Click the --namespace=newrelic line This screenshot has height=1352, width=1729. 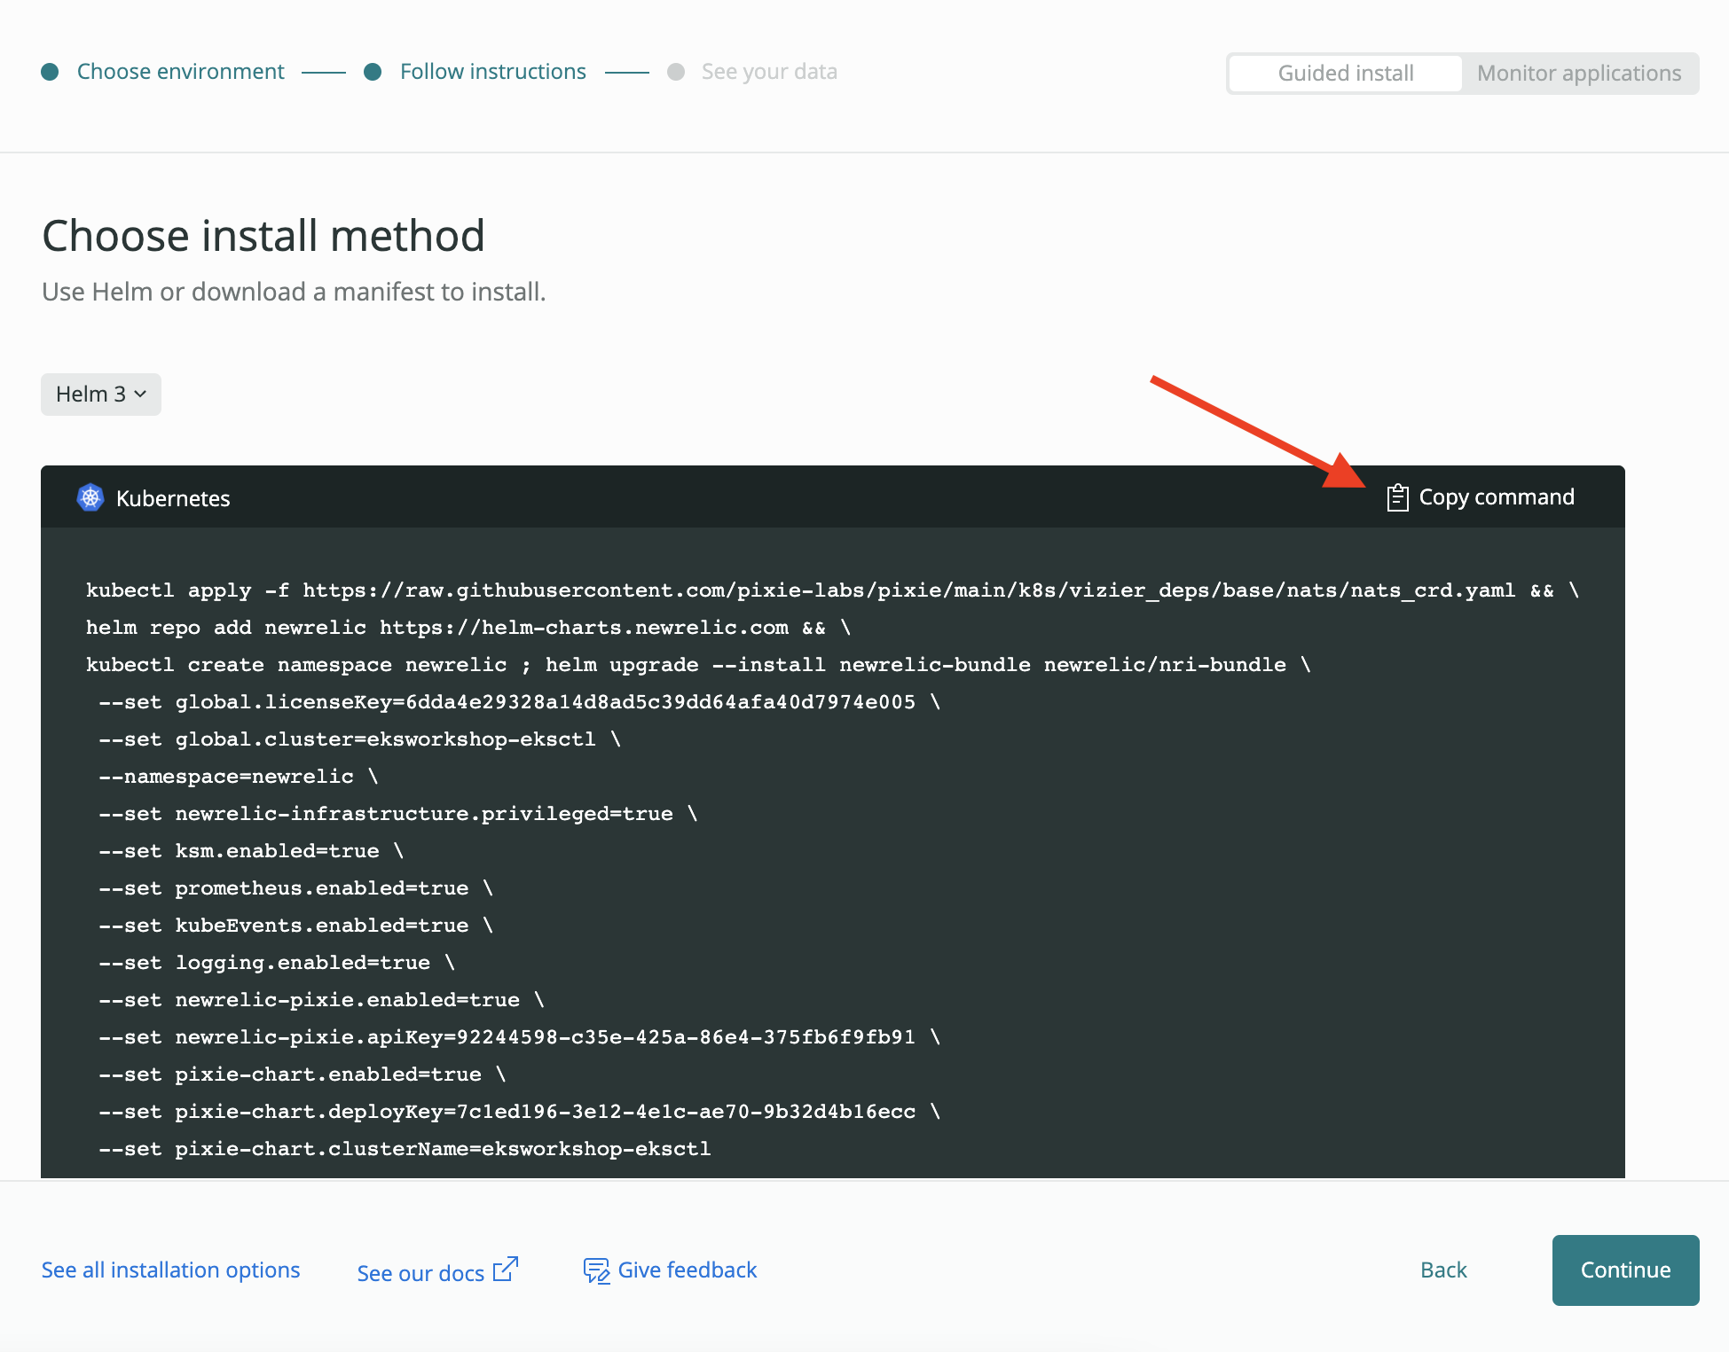(x=238, y=777)
